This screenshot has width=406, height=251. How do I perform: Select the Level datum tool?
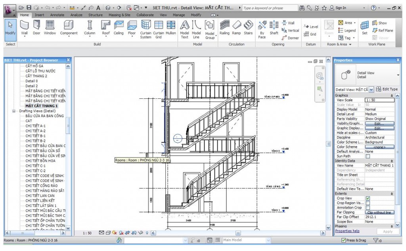pyautogui.click(x=311, y=27)
